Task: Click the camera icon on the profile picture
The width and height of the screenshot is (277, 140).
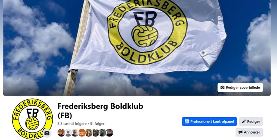Action: coord(47,133)
